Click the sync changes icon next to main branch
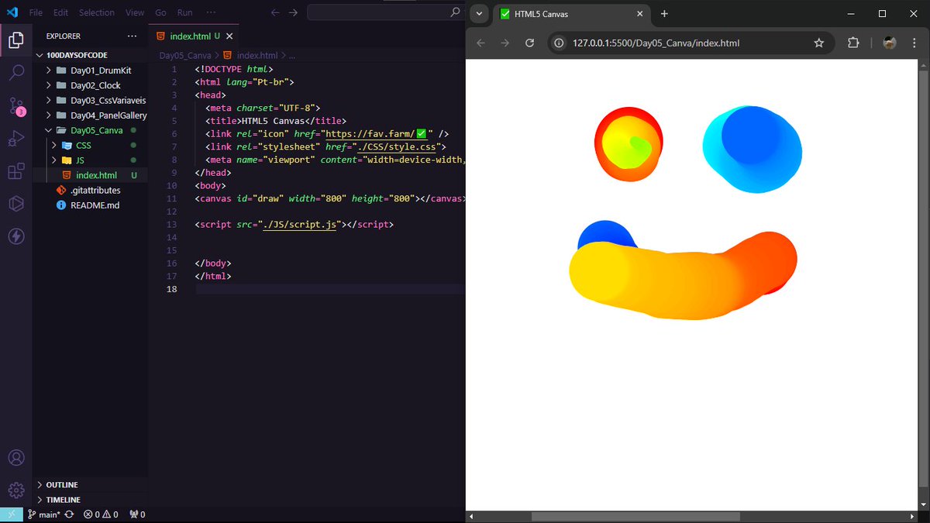This screenshot has width=930, height=523. pos(70,514)
